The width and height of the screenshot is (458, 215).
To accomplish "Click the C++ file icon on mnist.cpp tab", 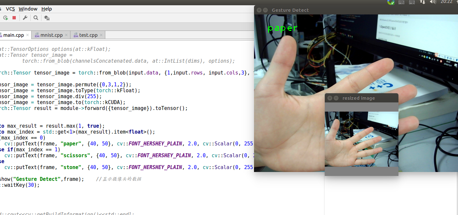I will click(37, 35).
